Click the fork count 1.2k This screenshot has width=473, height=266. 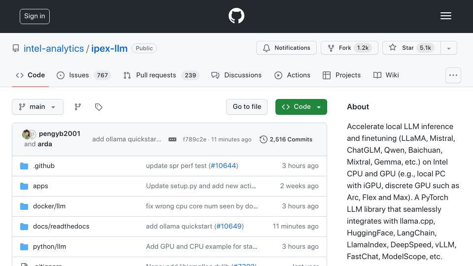[363, 48]
